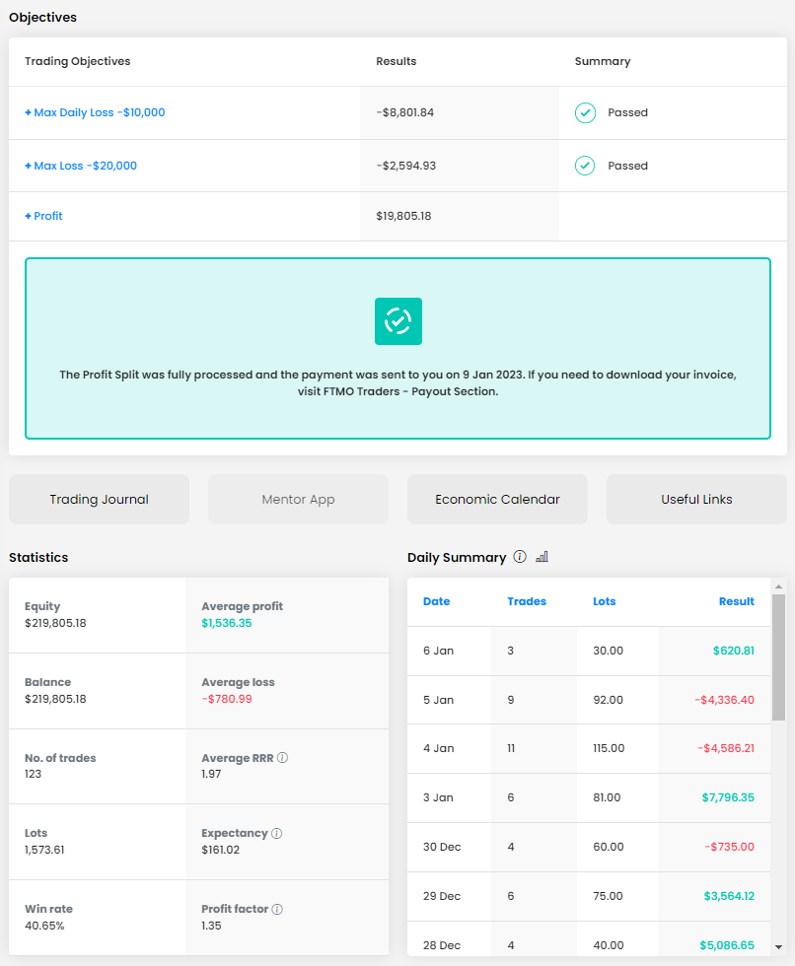795x966 pixels.
Task: Click the Lots 1,573.61 value
Action: [x=44, y=850]
